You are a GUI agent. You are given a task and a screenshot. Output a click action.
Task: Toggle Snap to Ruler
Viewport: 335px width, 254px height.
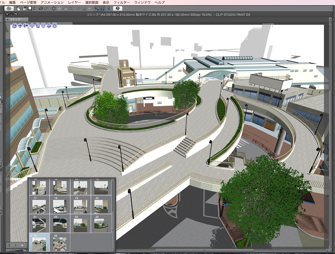(97, 9)
